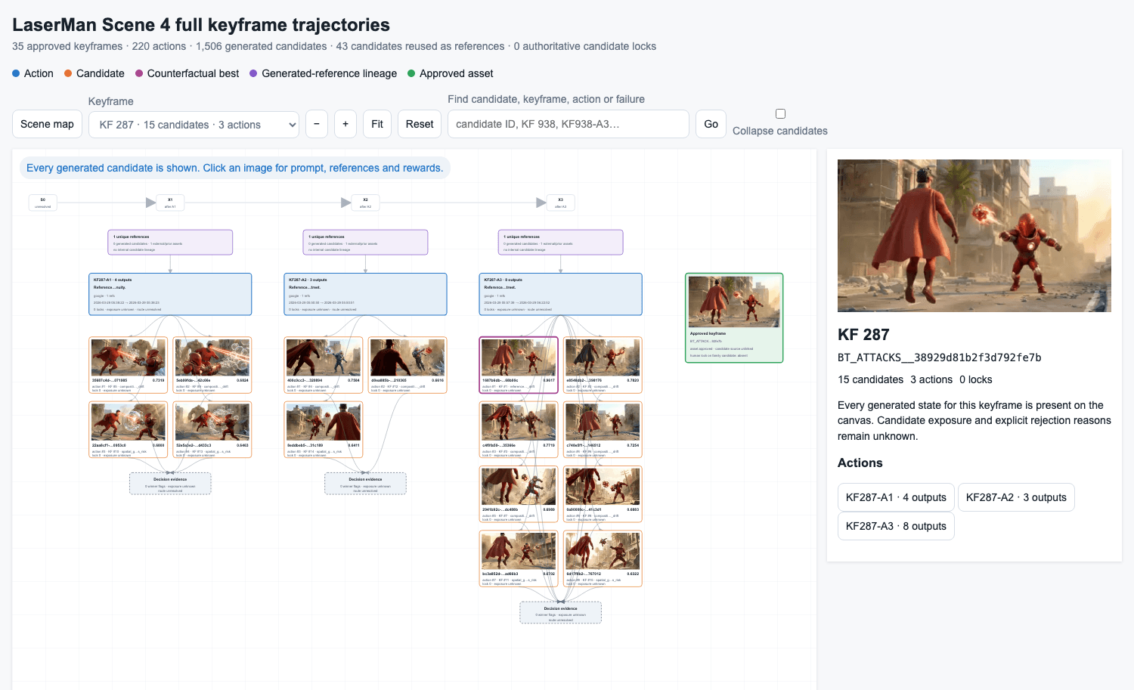Click the orange Candidate legend dot
Image resolution: width=1134 pixels, height=690 pixels.
(x=68, y=73)
